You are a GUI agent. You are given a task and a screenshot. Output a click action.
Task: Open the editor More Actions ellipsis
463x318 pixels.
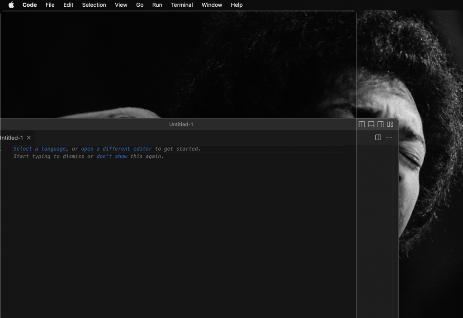[x=389, y=138]
